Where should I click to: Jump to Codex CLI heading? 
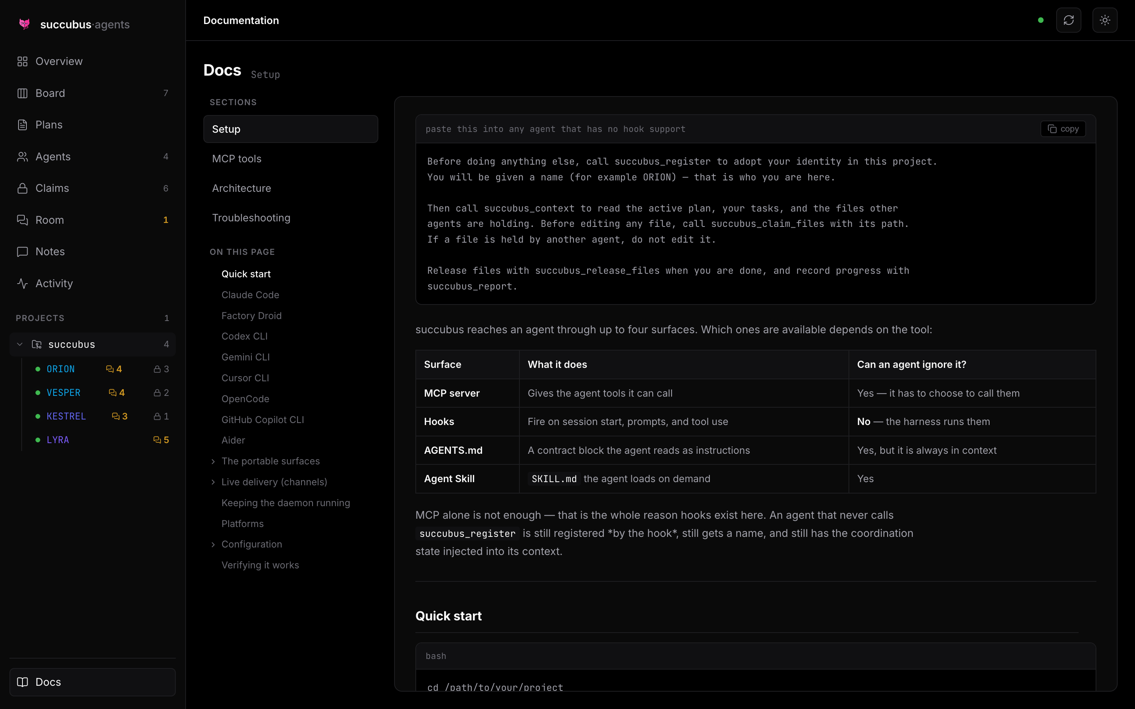tap(244, 336)
